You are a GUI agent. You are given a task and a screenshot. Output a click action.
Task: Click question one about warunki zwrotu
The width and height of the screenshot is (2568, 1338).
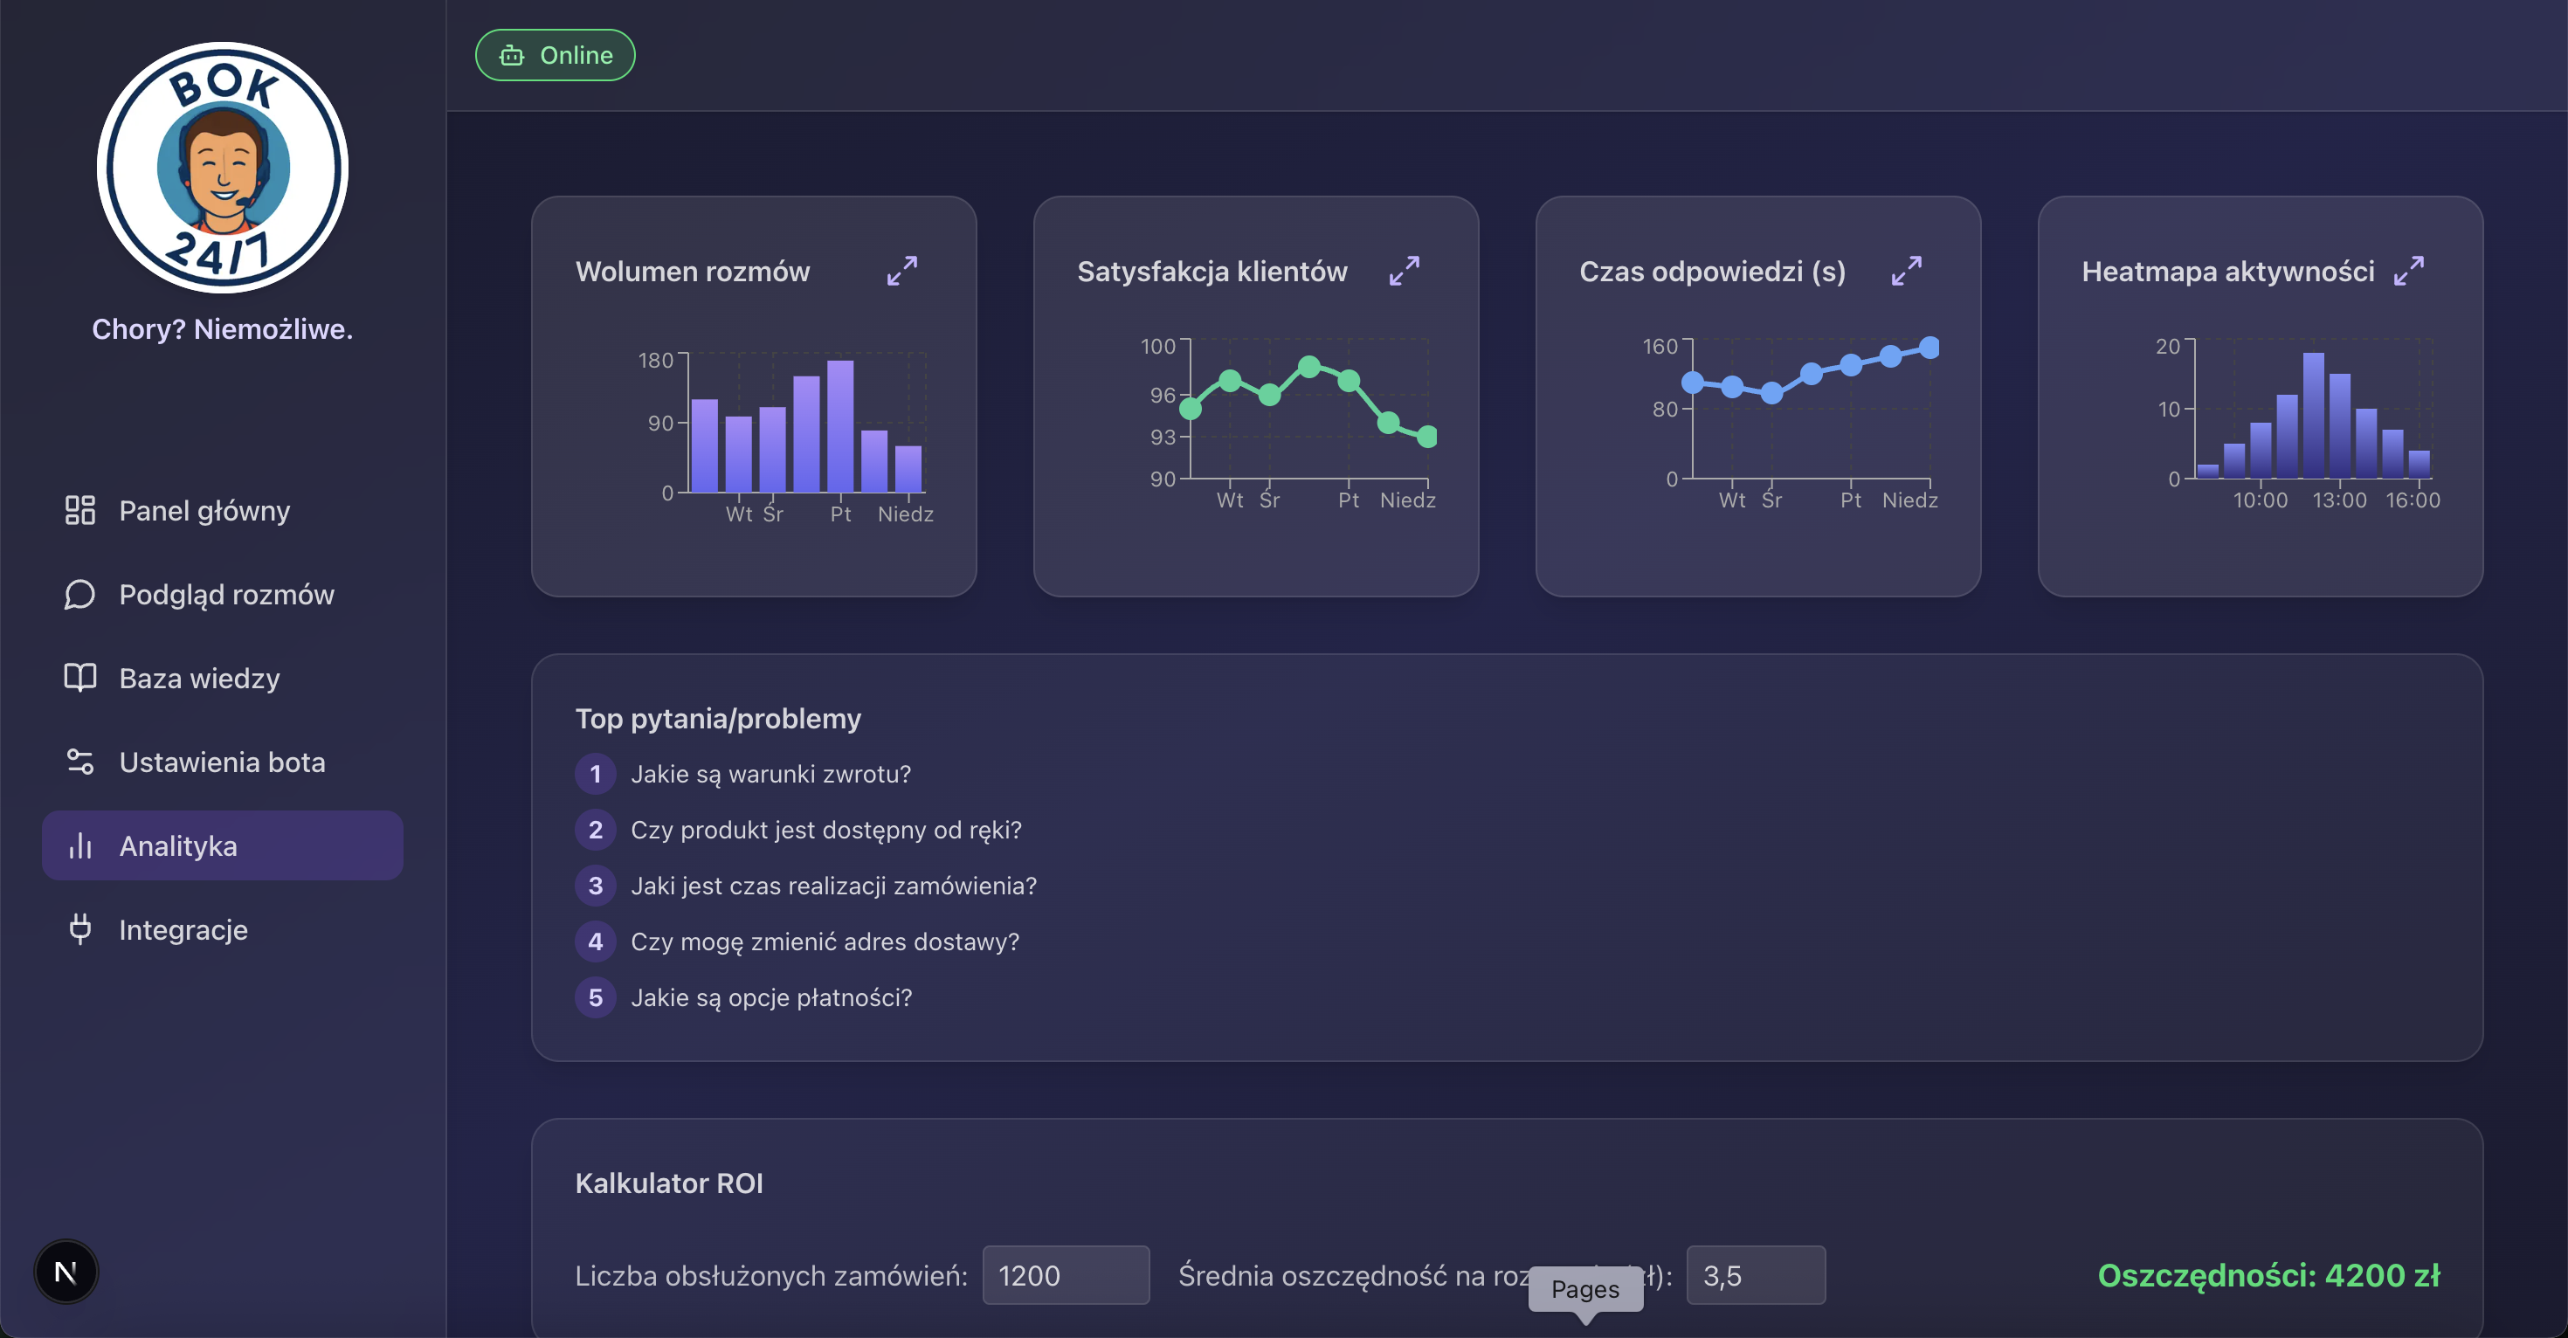tap(770, 773)
